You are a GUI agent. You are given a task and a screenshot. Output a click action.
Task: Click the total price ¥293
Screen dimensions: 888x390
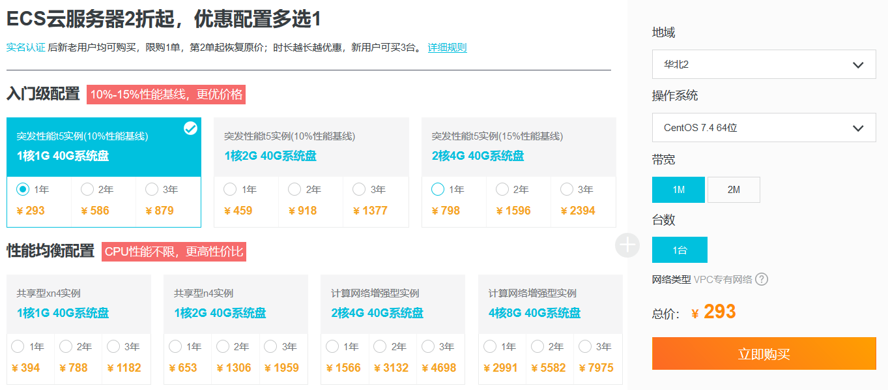click(713, 312)
